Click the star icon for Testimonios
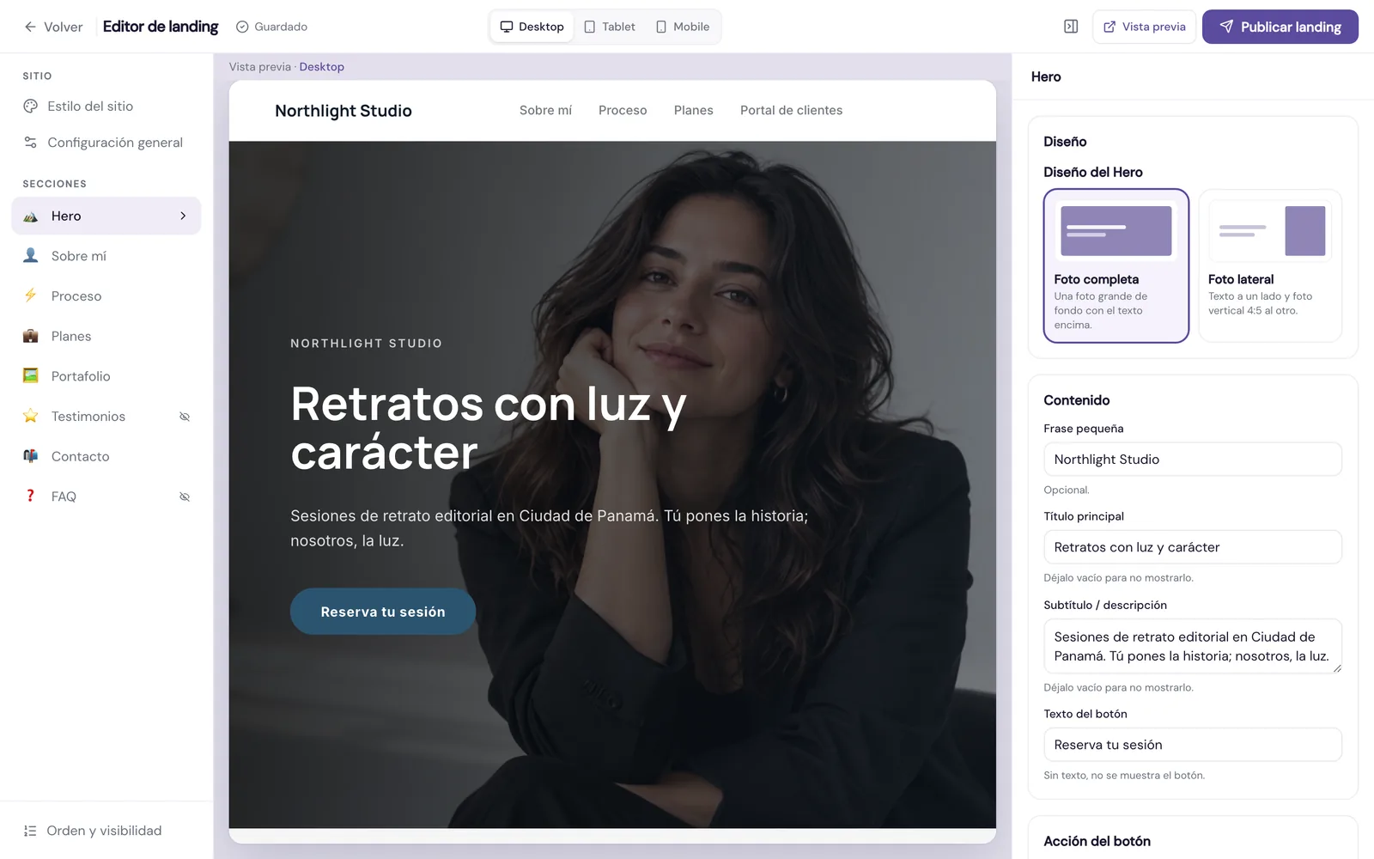The width and height of the screenshot is (1374, 859). 31,416
